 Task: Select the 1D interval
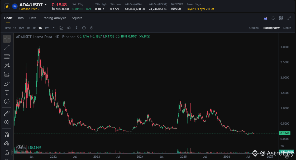point(40,28)
